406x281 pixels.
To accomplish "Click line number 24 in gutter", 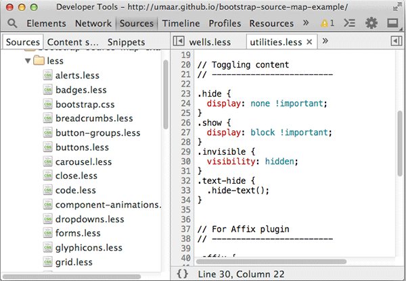I will click(185, 103).
